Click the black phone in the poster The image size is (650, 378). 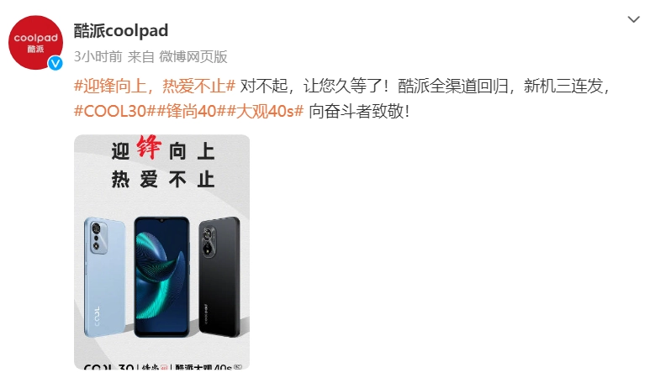pos(219,276)
